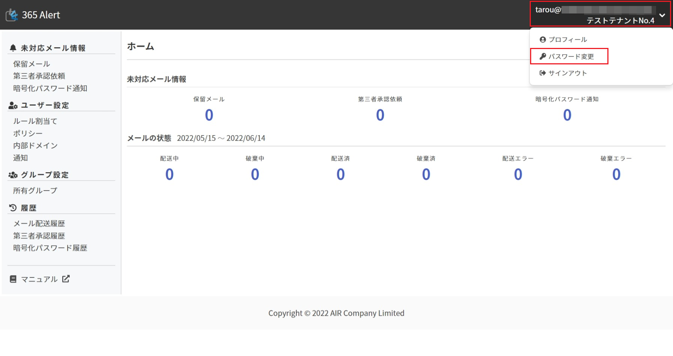This screenshot has height=356, width=673.
Task: Click the group icon beside グループ設定
Action: tap(13, 175)
